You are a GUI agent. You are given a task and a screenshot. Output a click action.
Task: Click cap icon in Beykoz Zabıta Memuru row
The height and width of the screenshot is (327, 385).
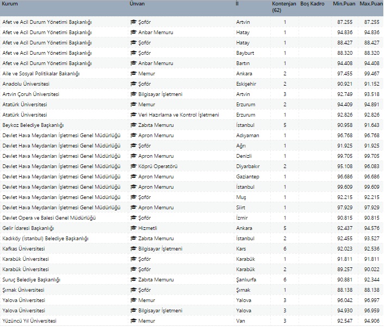coord(133,125)
